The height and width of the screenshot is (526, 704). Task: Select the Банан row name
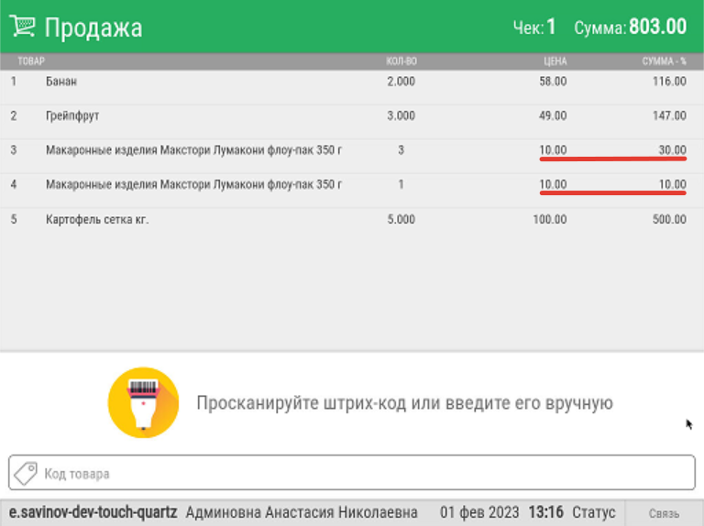(61, 82)
